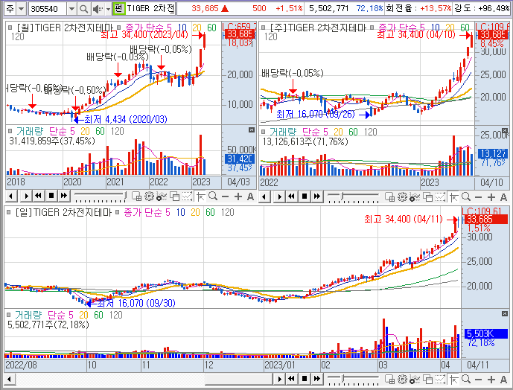
Task: Expand the 305540 stock code dropdown
Action: pyautogui.click(x=71, y=9)
